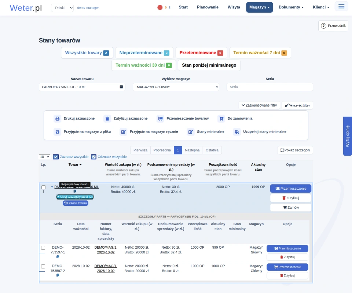Viewport: 352px width, 293px height.
Task: Change the rows-per-page dropdown showing 10
Action: point(44,157)
